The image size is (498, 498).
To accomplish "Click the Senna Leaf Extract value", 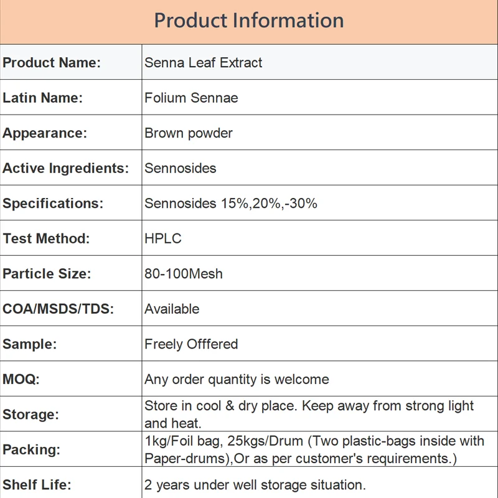I will pyautogui.click(x=204, y=63).
